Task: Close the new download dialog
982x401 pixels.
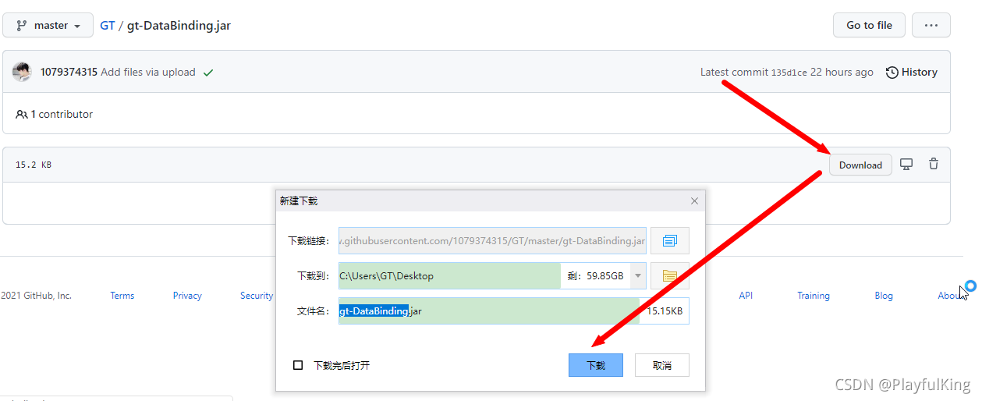Action: [x=694, y=200]
